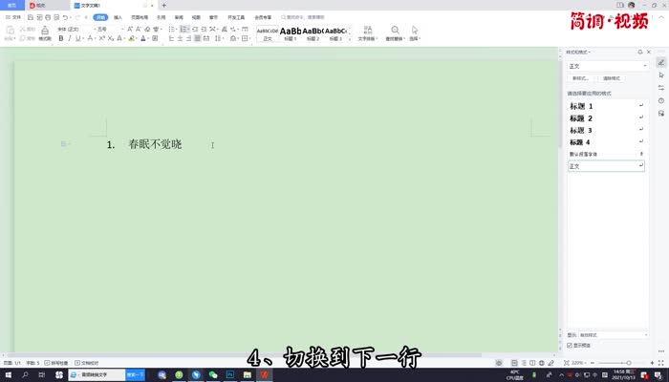Image resolution: width=669 pixels, height=382 pixels.
Task: Toggle bold formatting
Action: [61, 38]
